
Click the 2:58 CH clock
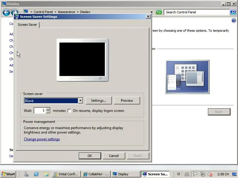pos(223,174)
